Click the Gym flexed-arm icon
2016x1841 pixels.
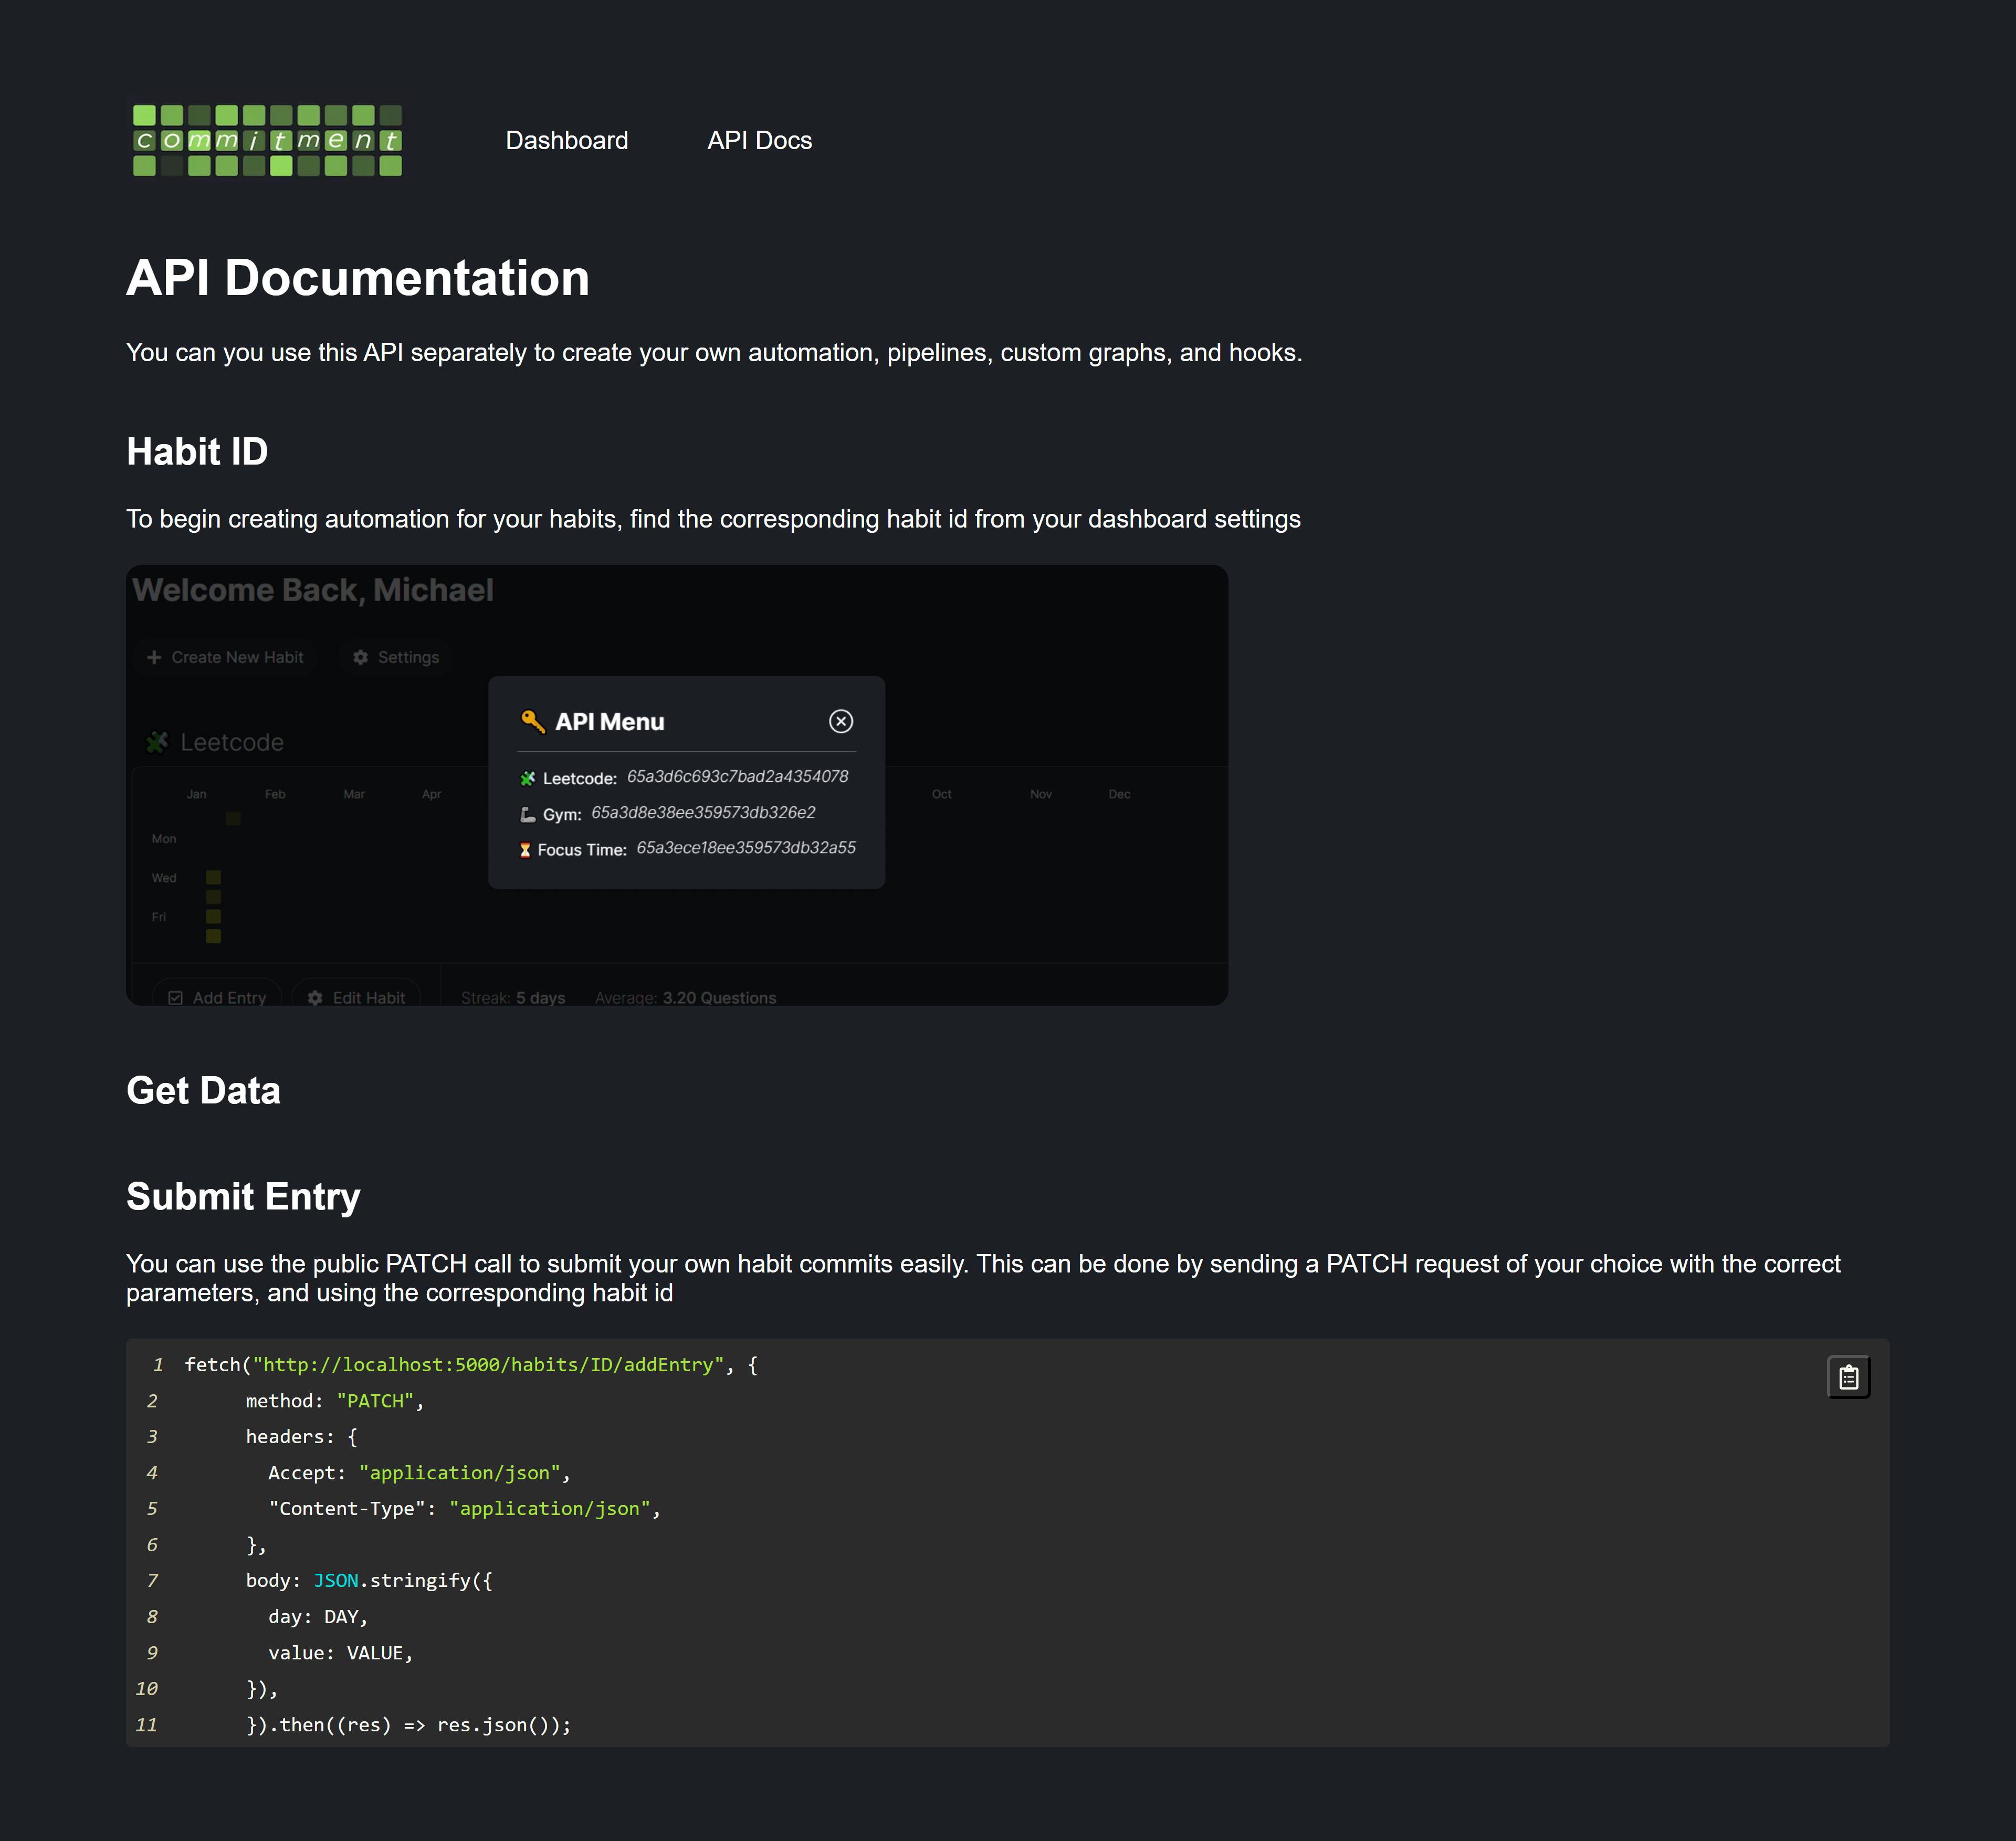pos(528,814)
